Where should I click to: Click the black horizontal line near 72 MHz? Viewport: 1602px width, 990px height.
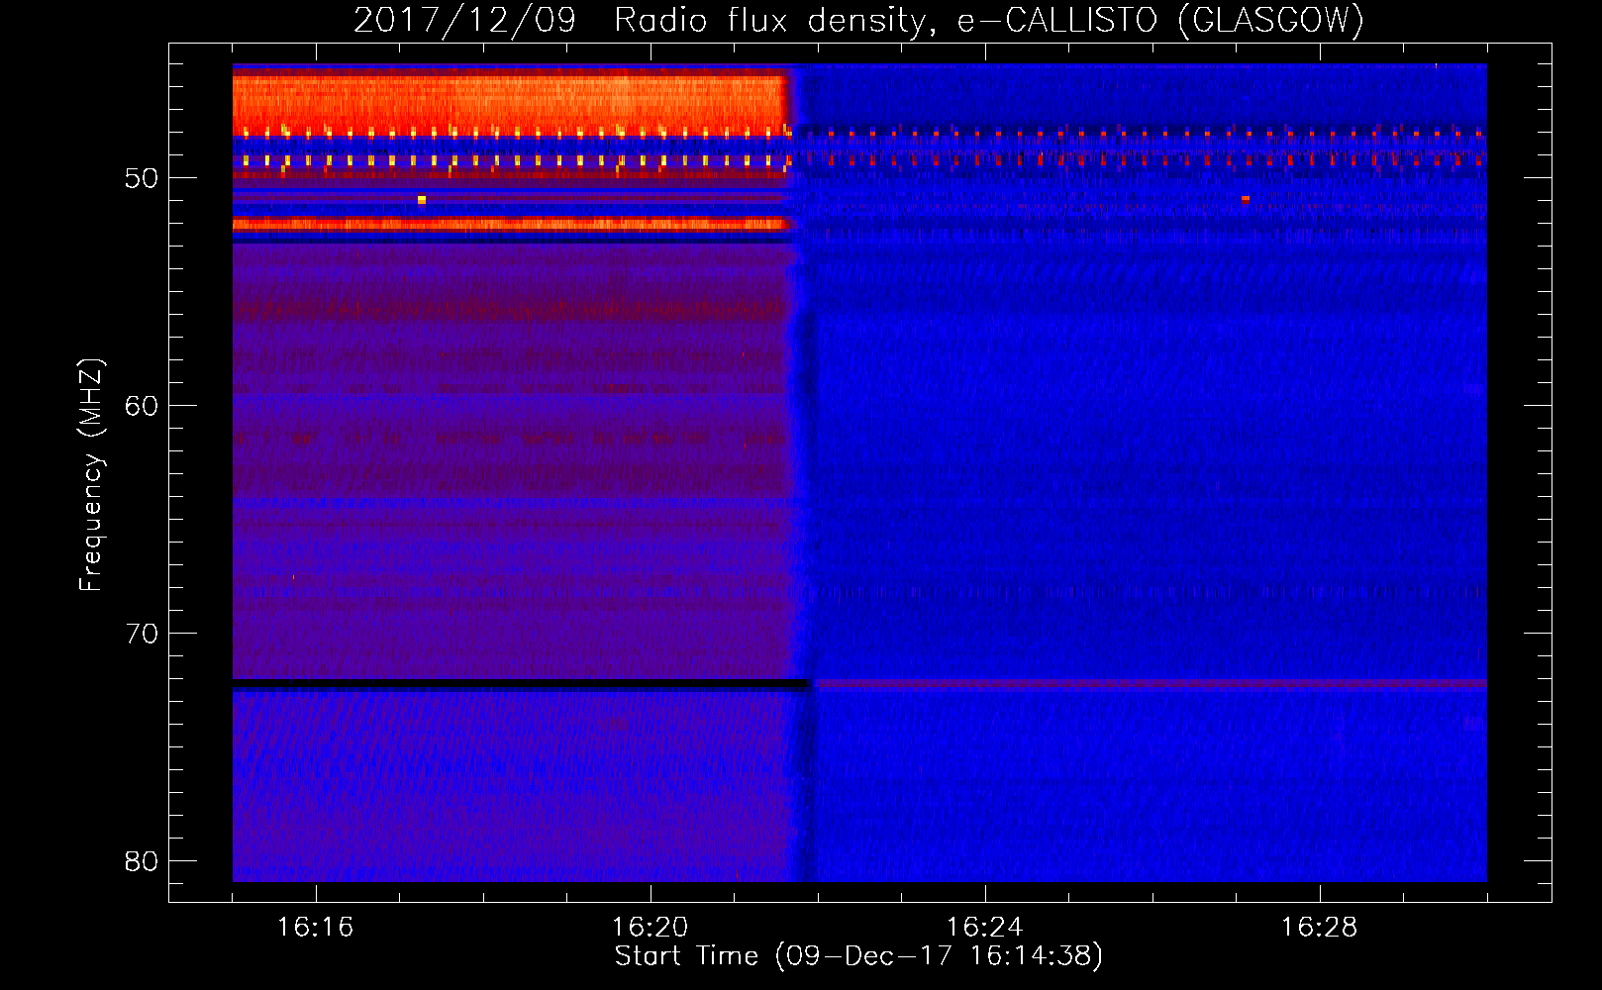(x=521, y=684)
